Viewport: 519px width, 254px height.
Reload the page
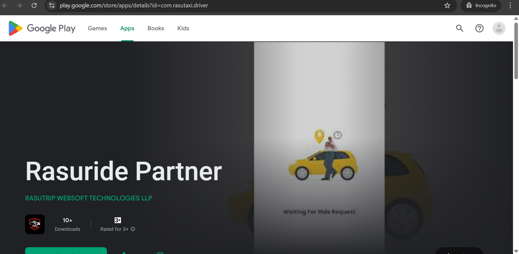tap(34, 5)
